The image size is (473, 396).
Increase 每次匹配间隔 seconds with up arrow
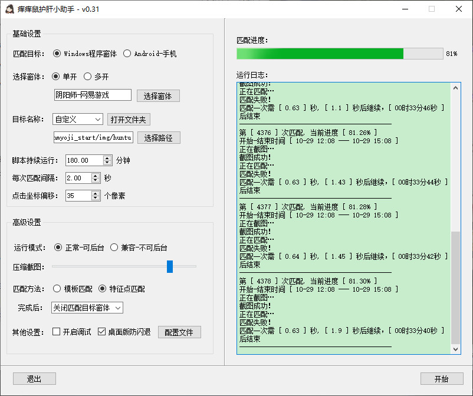96,176
